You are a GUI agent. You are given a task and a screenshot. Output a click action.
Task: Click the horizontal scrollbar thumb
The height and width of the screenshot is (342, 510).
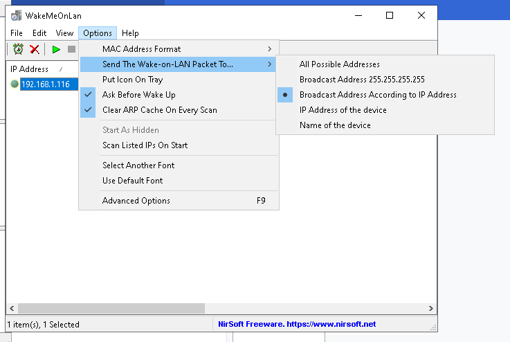[x=111, y=309]
